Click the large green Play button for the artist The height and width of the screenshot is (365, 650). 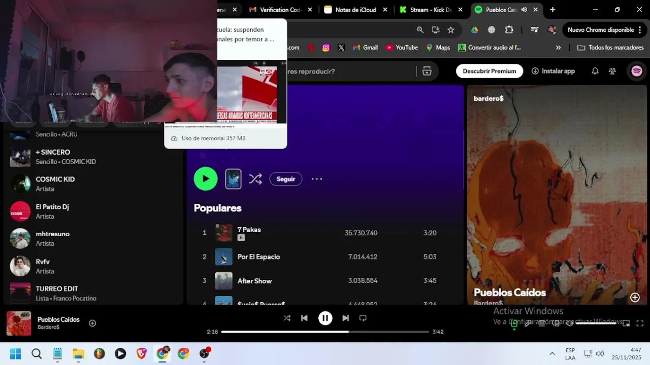tap(206, 178)
